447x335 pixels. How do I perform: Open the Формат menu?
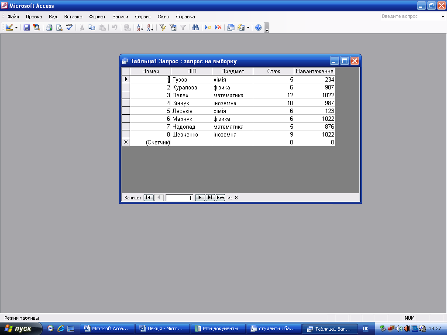click(x=97, y=17)
